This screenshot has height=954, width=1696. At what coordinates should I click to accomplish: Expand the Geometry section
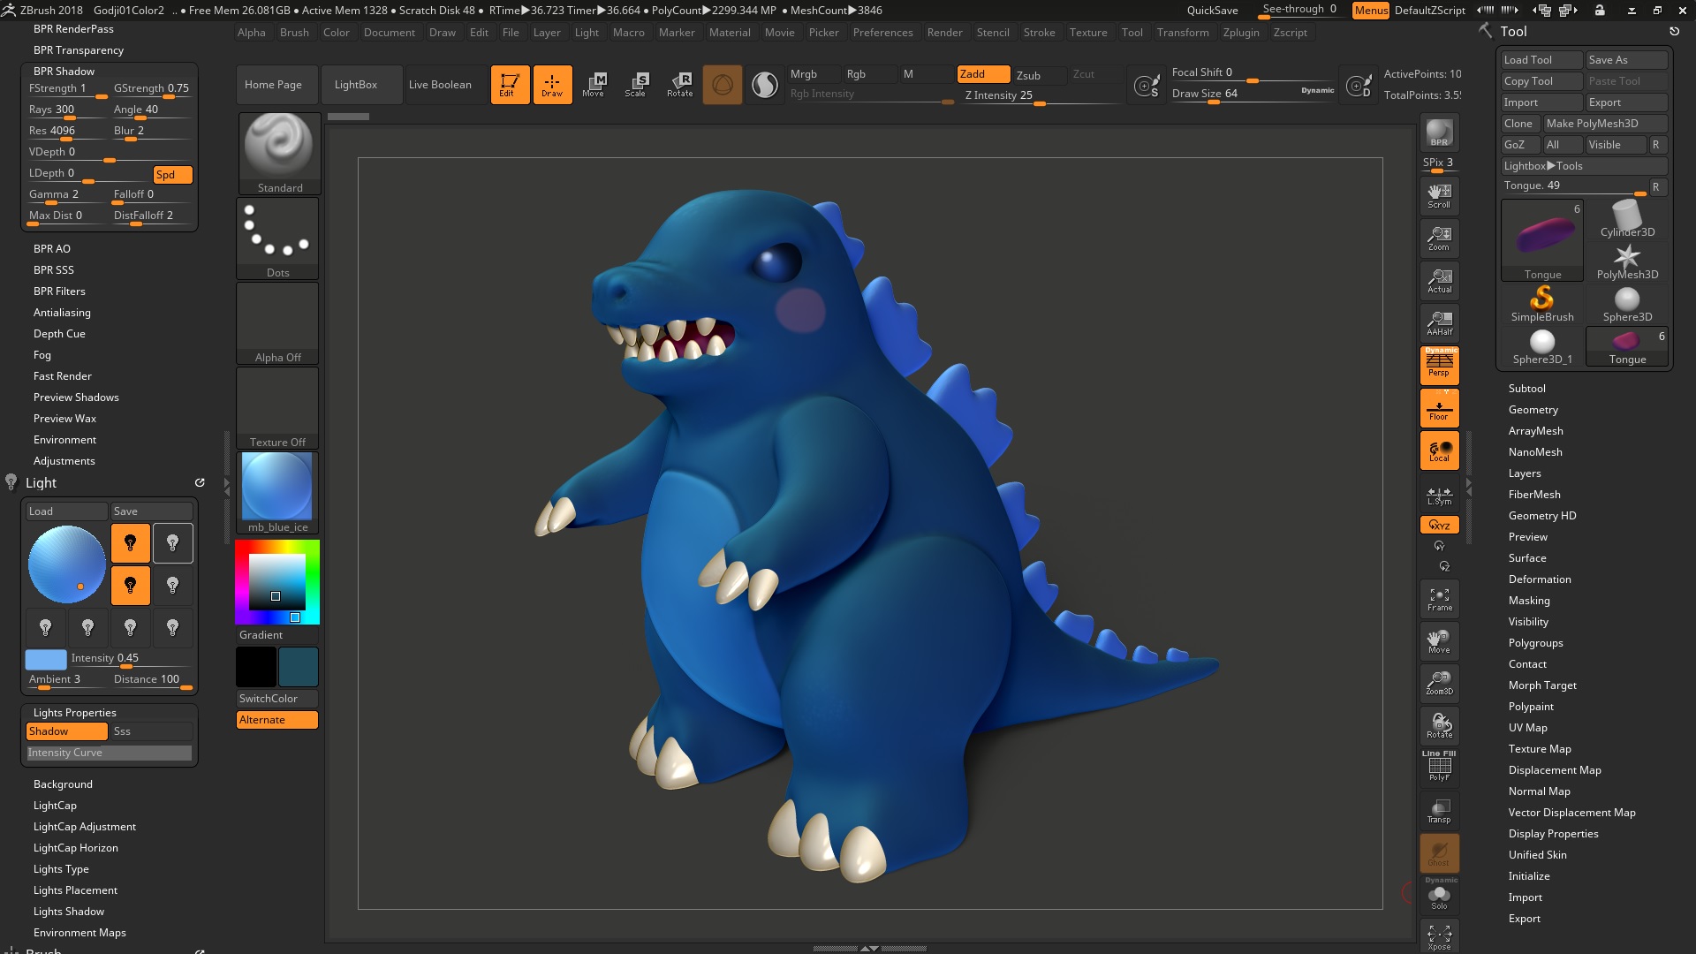click(x=1533, y=410)
